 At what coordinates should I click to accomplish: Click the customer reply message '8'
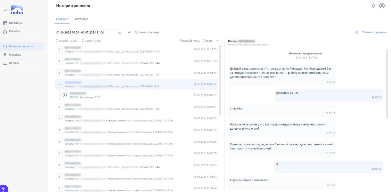(329, 166)
